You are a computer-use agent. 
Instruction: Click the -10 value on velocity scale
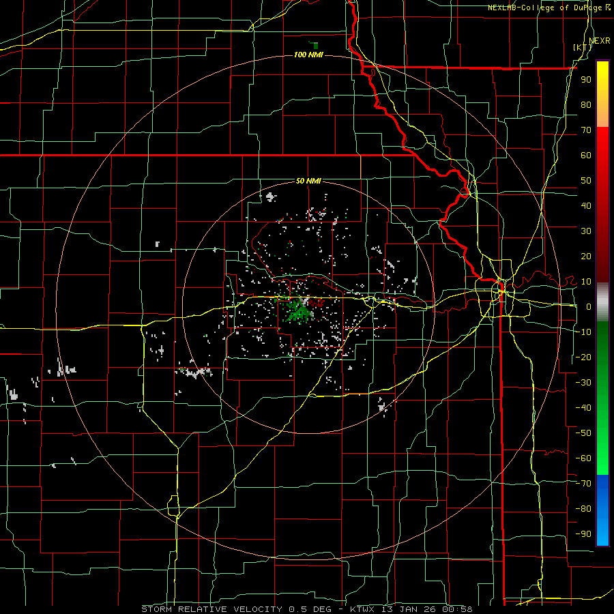click(x=583, y=332)
